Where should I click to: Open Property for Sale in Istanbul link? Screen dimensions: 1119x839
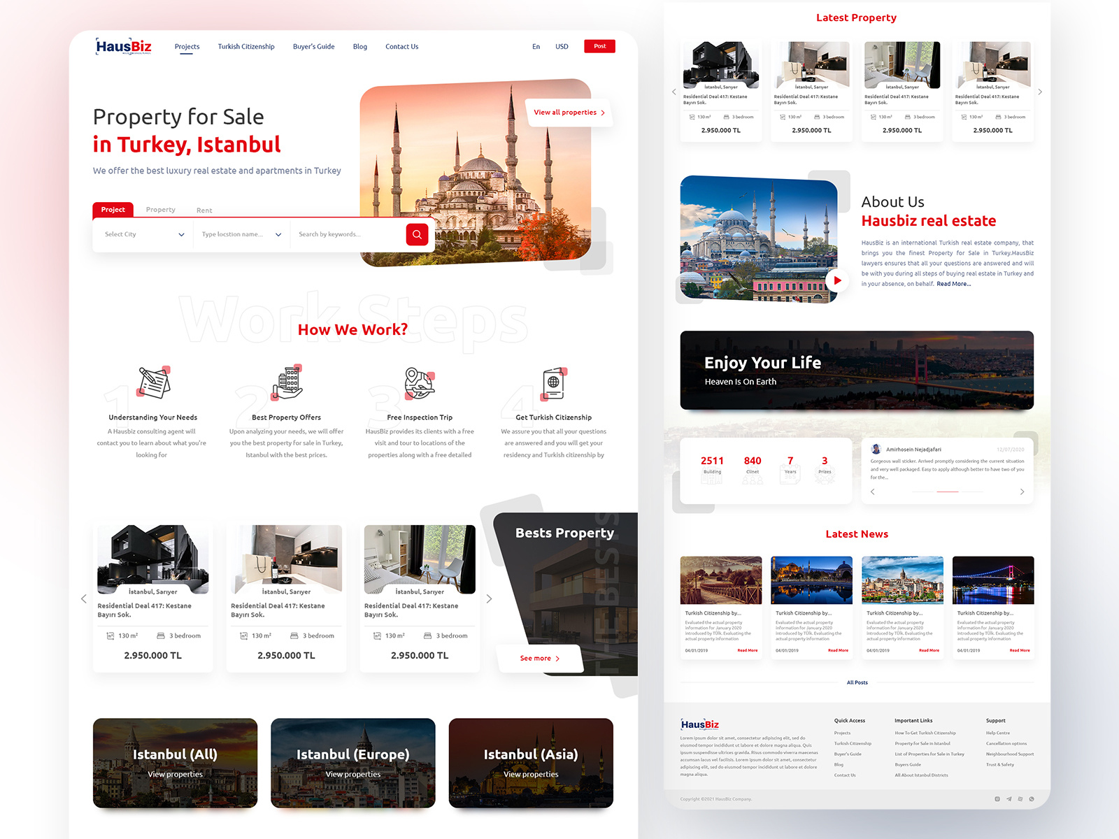pyautogui.click(x=922, y=744)
